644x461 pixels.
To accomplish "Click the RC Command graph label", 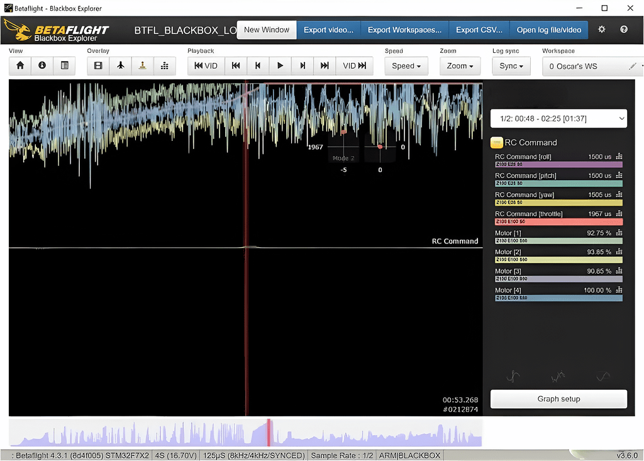I will pos(455,241).
